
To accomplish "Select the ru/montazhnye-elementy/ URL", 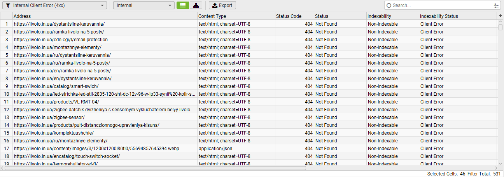I will (61, 141).
